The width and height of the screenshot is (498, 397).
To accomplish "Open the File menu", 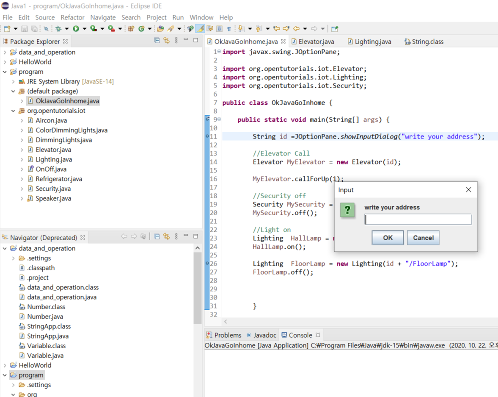I will click(x=7, y=17).
